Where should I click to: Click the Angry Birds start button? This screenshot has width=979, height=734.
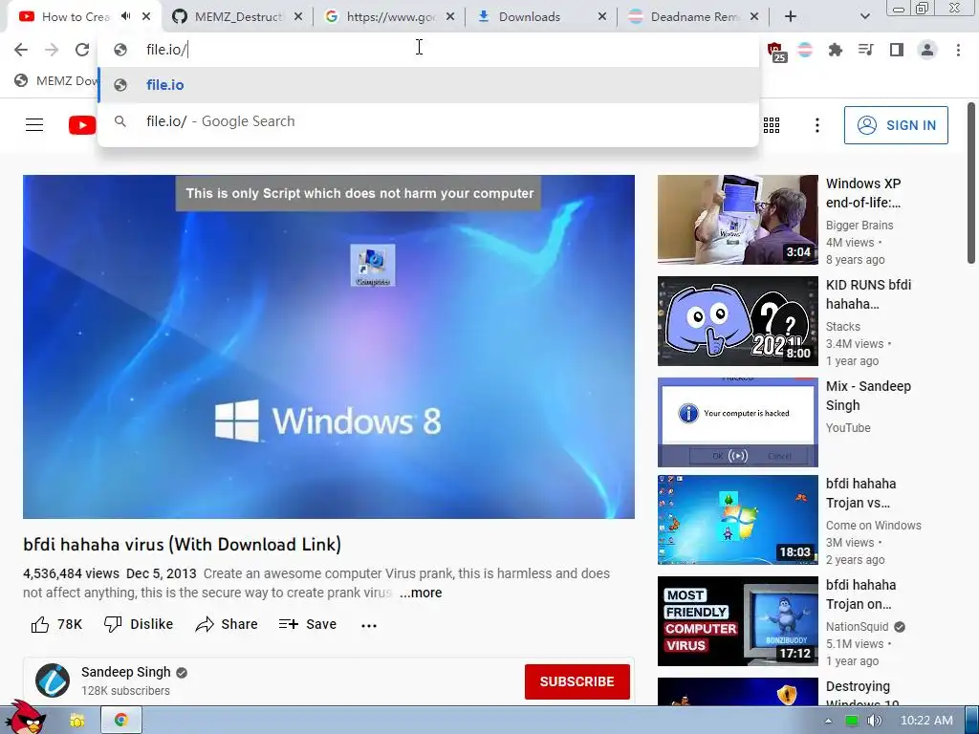coord(25,718)
